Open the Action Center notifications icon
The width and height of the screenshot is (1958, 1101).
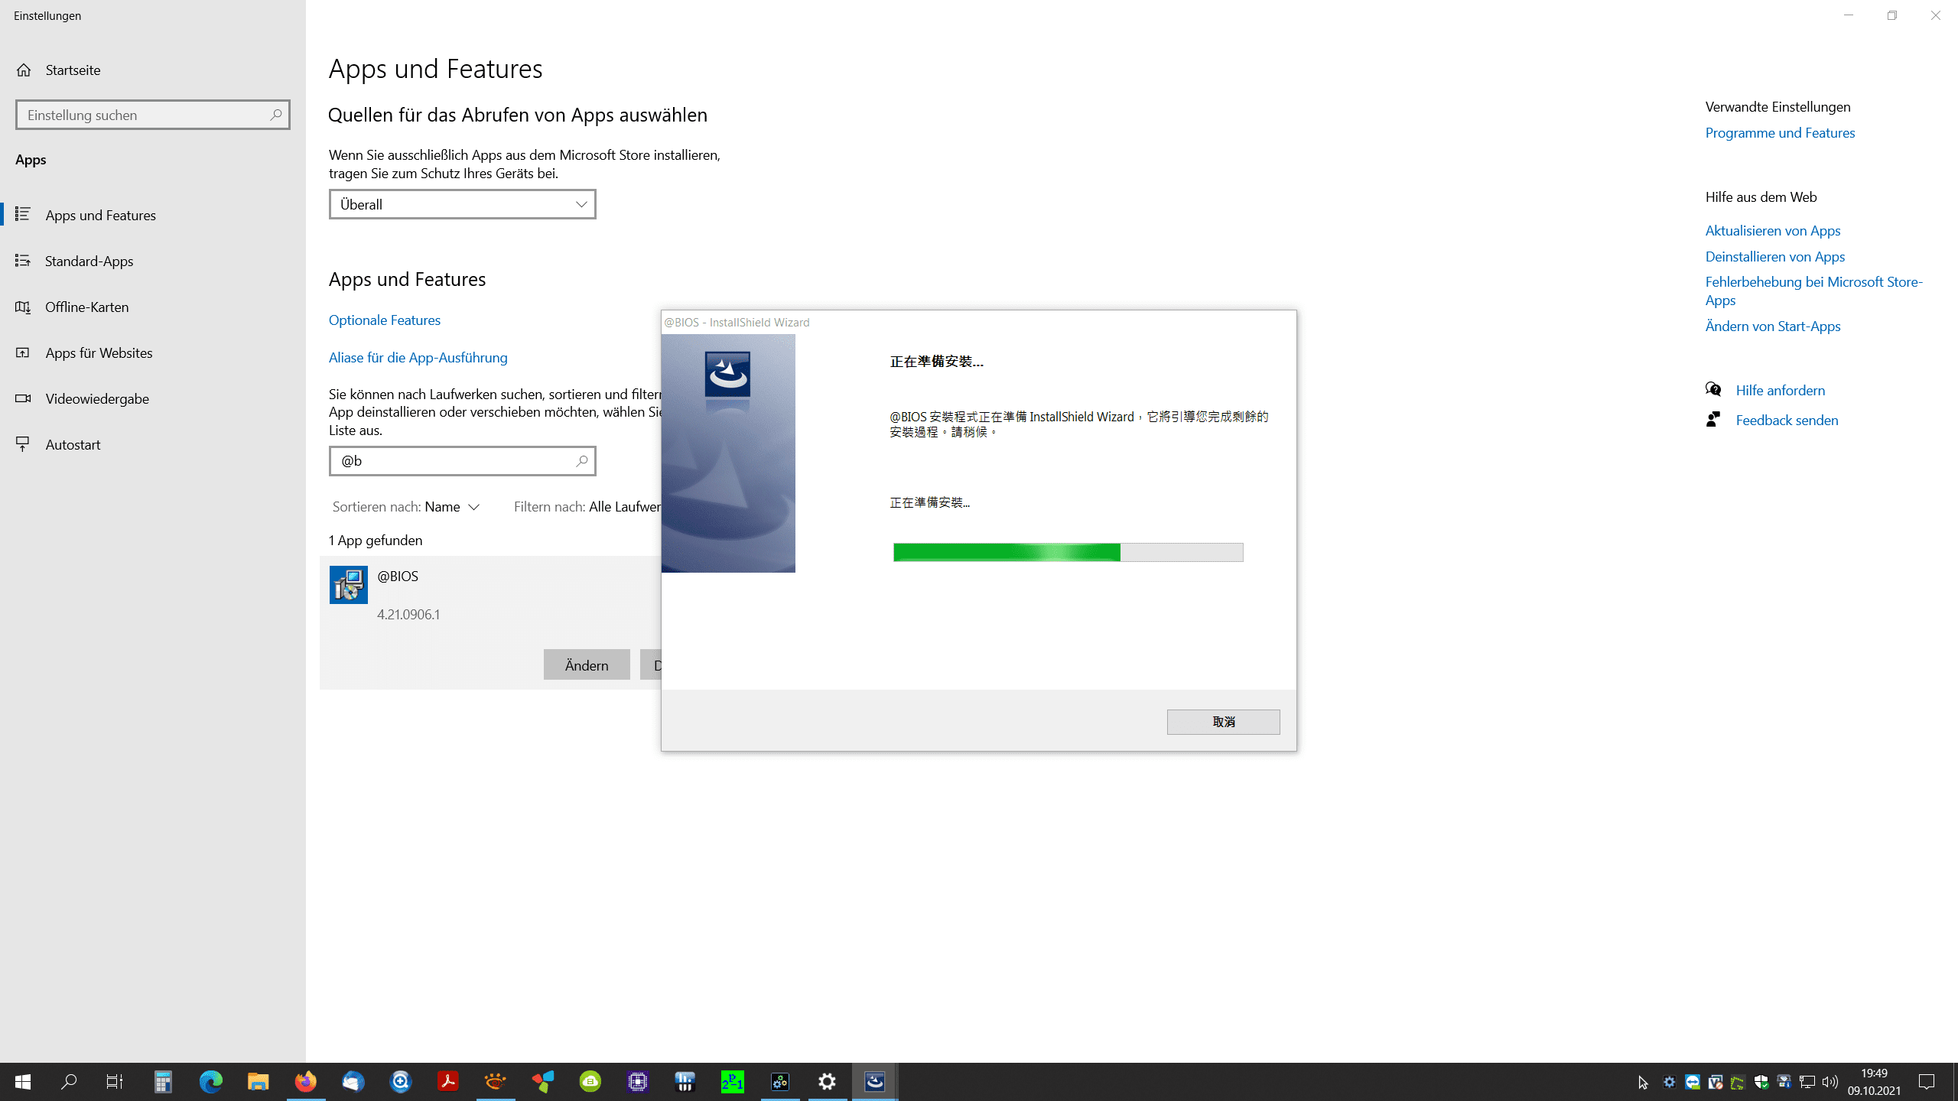point(1927,1082)
